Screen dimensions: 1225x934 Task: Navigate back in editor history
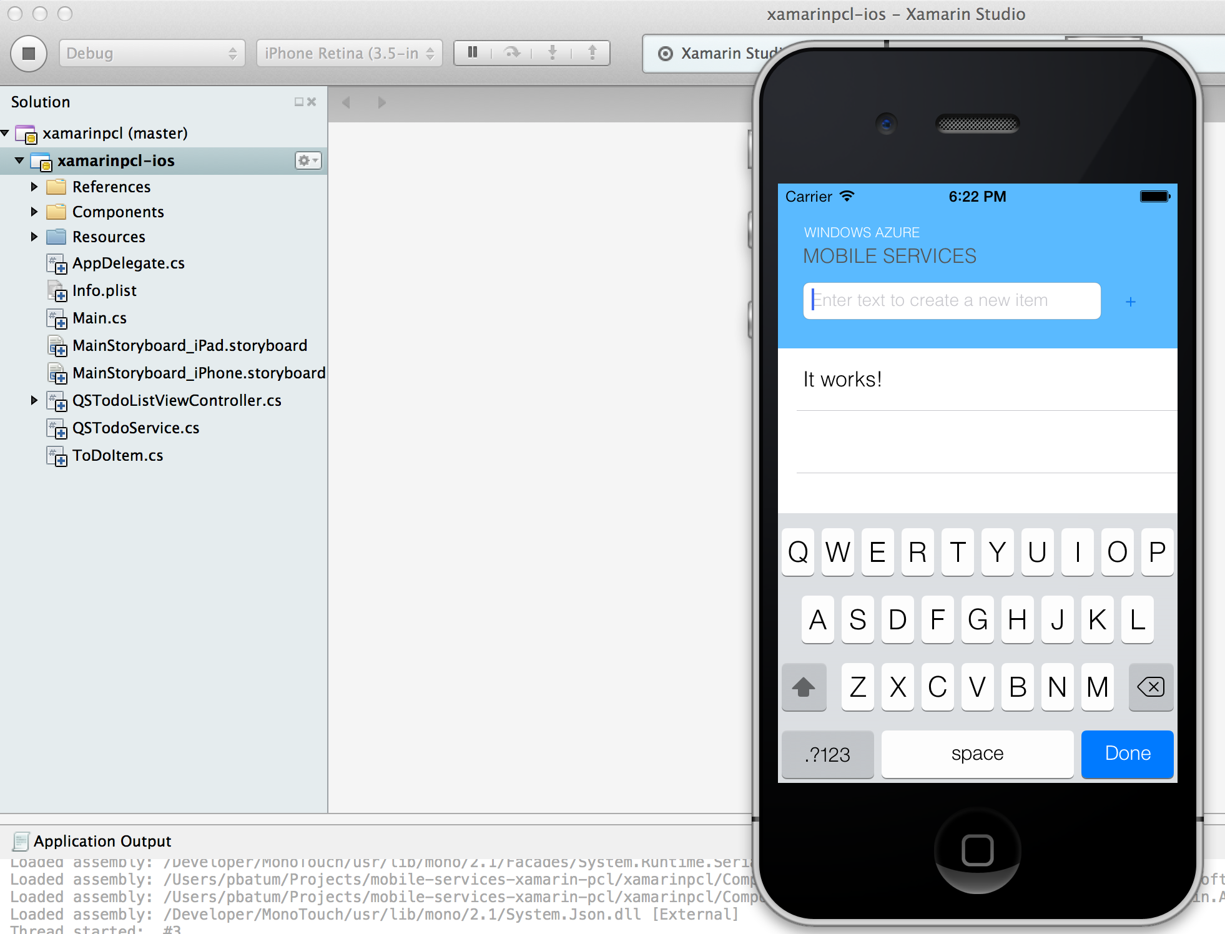[x=347, y=102]
